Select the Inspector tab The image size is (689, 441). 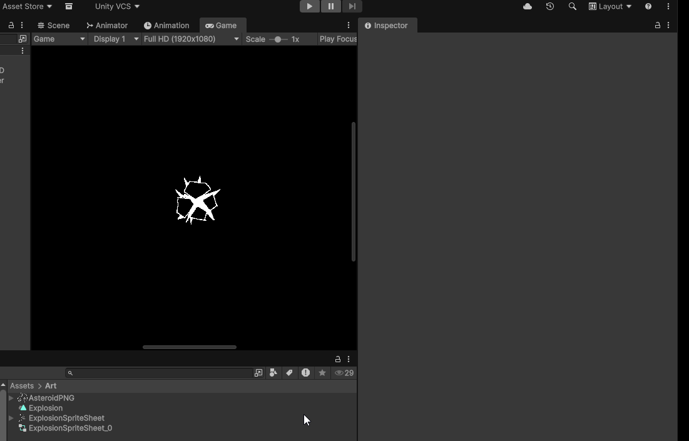[x=386, y=26]
